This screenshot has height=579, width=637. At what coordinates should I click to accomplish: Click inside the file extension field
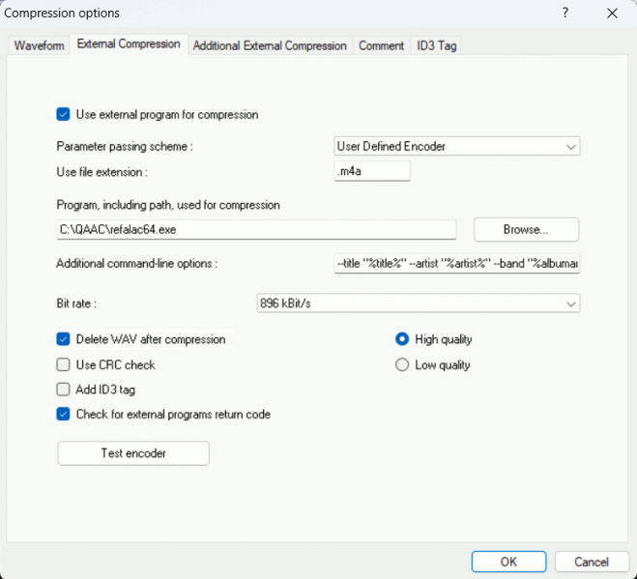point(371,171)
